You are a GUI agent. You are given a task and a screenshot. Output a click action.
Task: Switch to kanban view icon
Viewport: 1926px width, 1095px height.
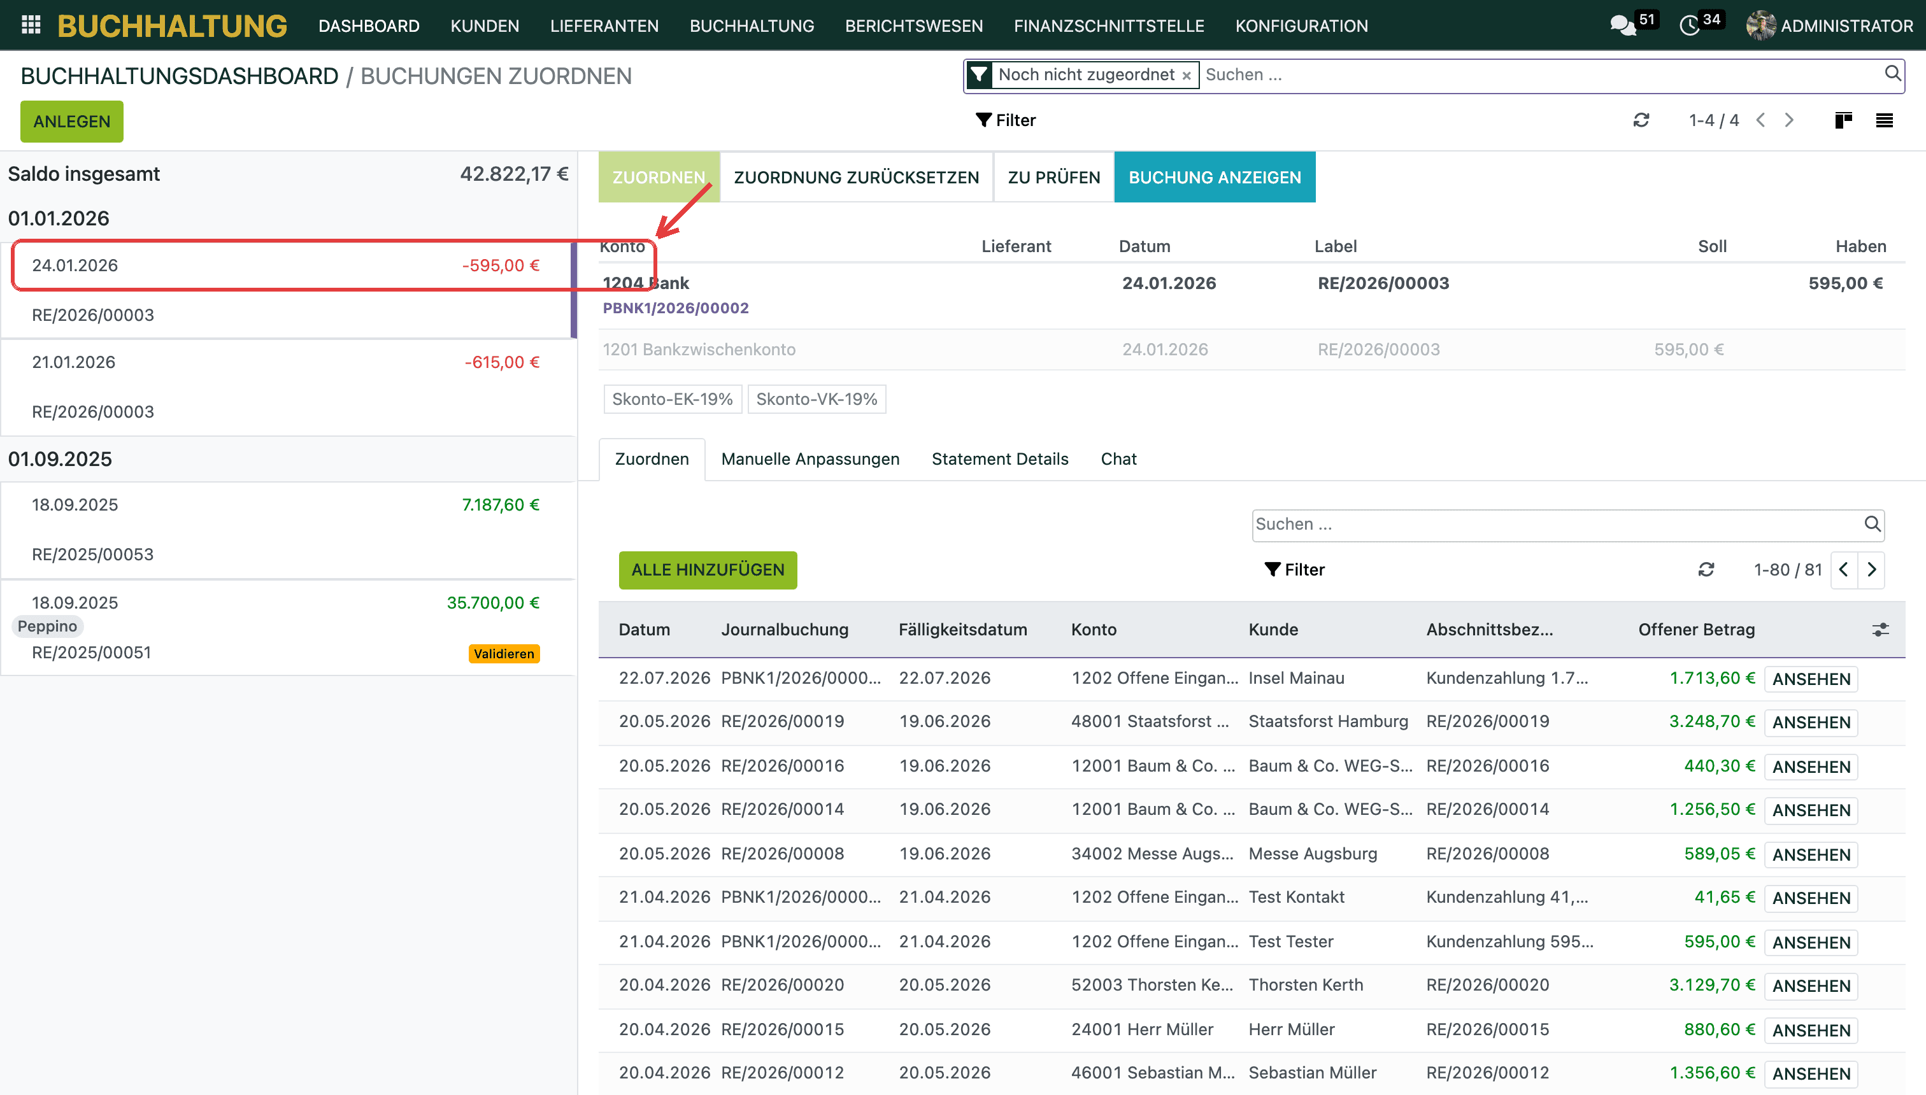[x=1843, y=120]
